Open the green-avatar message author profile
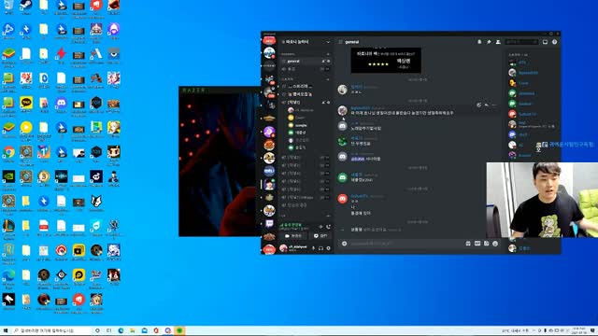 coord(343,177)
